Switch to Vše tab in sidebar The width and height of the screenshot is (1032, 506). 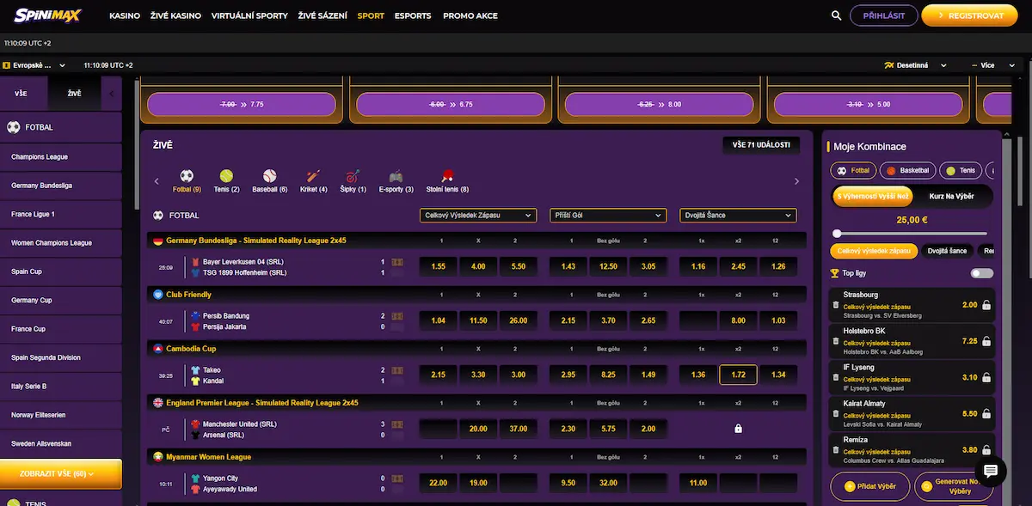tap(21, 93)
